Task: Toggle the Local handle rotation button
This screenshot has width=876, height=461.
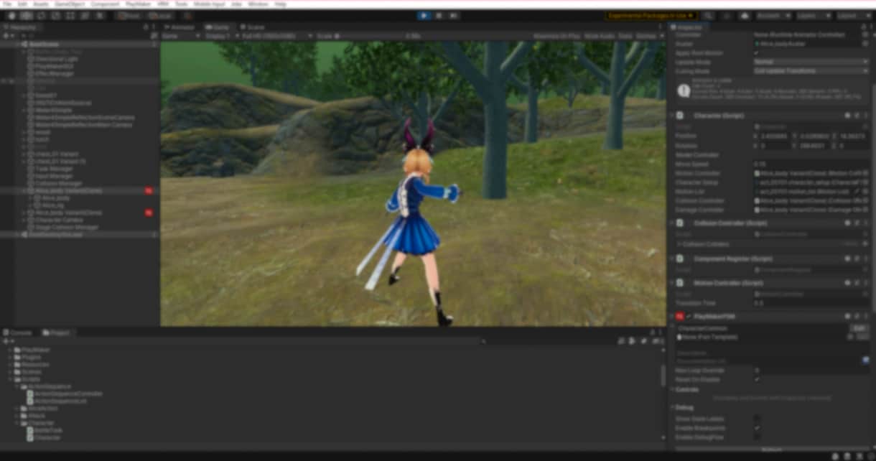Action: pyautogui.click(x=159, y=15)
